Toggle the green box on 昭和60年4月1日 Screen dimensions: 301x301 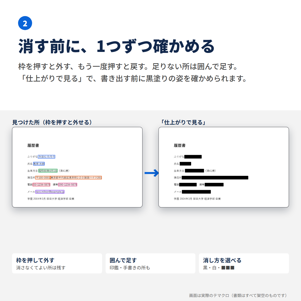pyautogui.click(x=48, y=171)
